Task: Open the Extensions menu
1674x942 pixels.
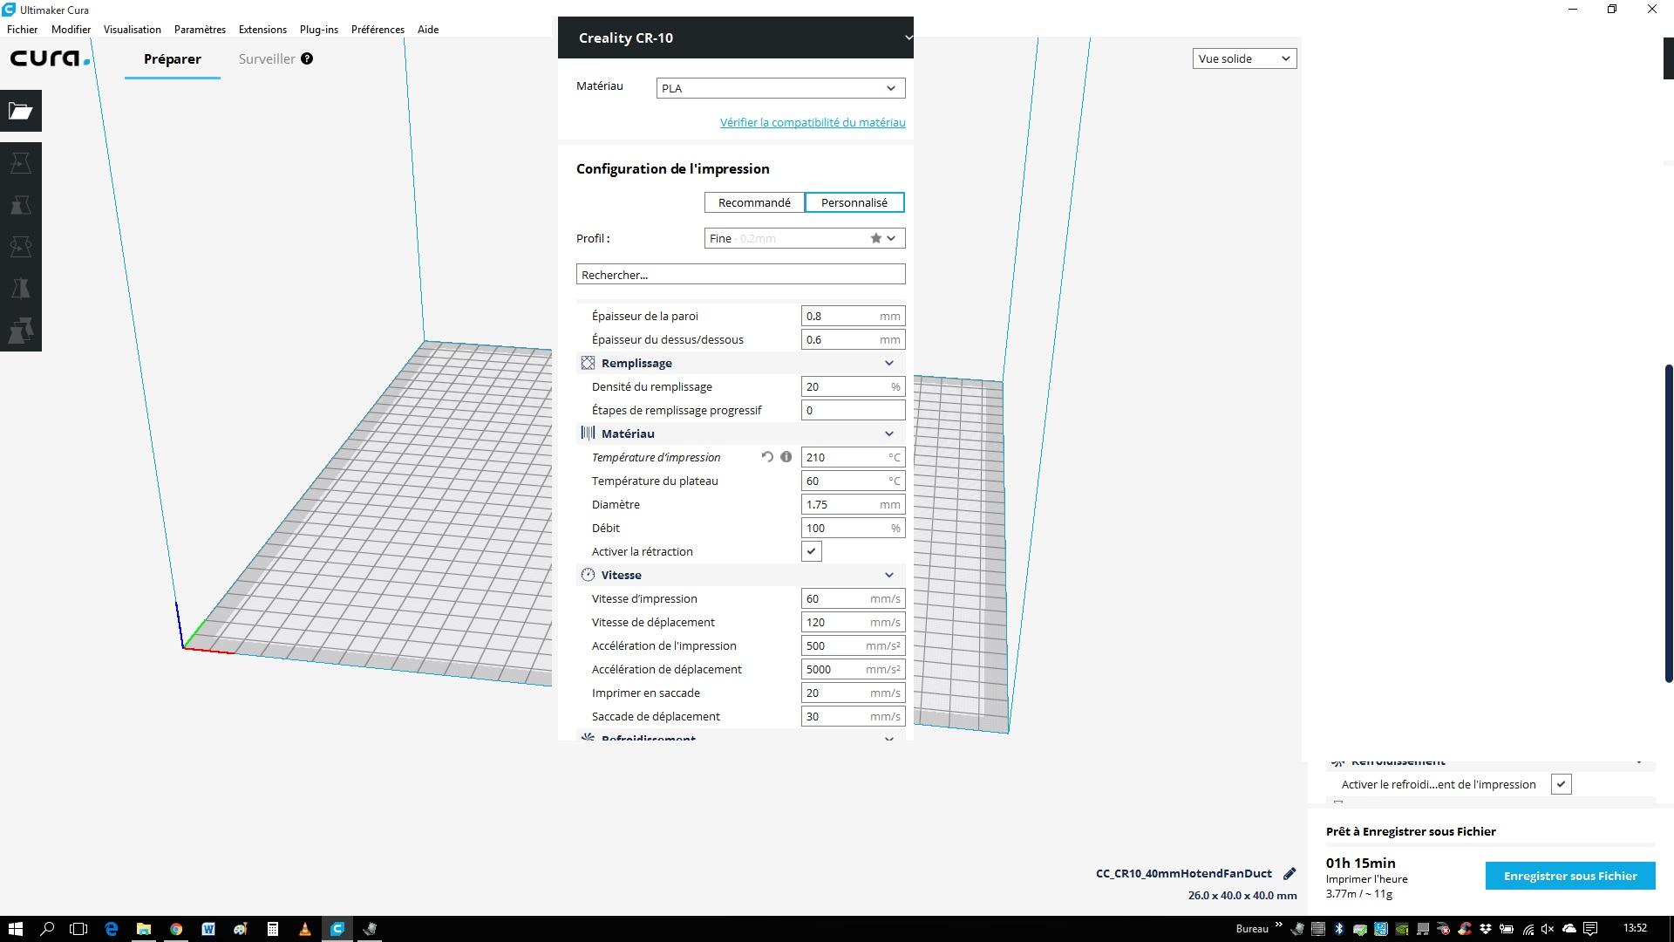Action: click(x=262, y=29)
